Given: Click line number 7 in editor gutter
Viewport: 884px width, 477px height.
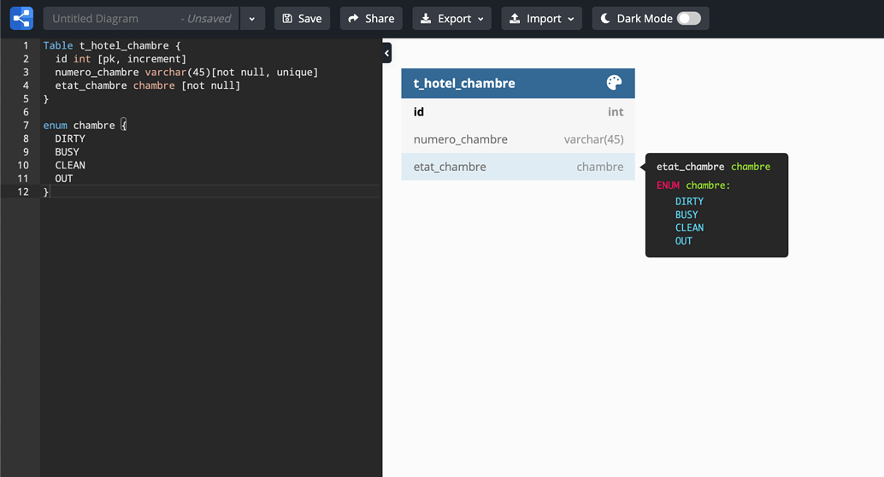Looking at the screenshot, I should point(26,125).
